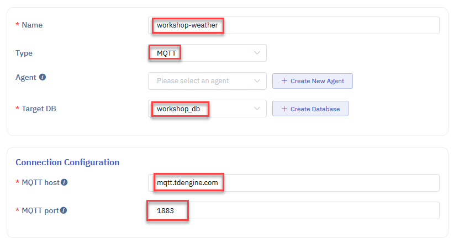459x244 pixels.
Task: Open the Type selector showing MQTT
Action: [207, 53]
